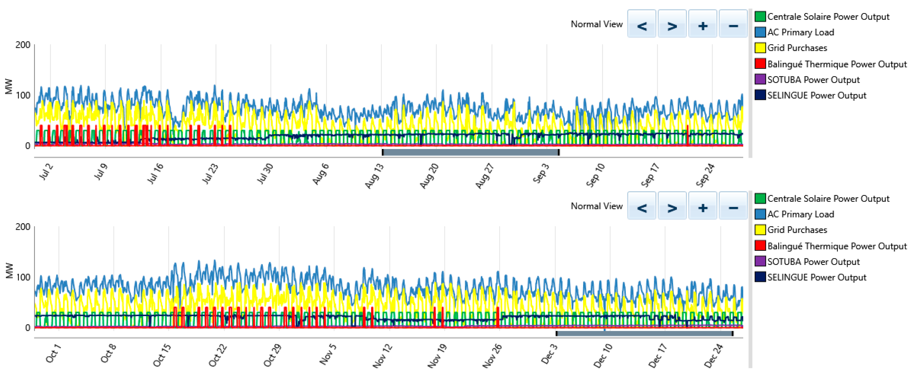Click the bottom chart's right arrow button
This screenshot has width=910, height=378.
pyautogui.click(x=672, y=206)
